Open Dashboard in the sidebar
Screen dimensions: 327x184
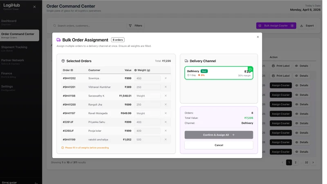(x=19, y=22)
